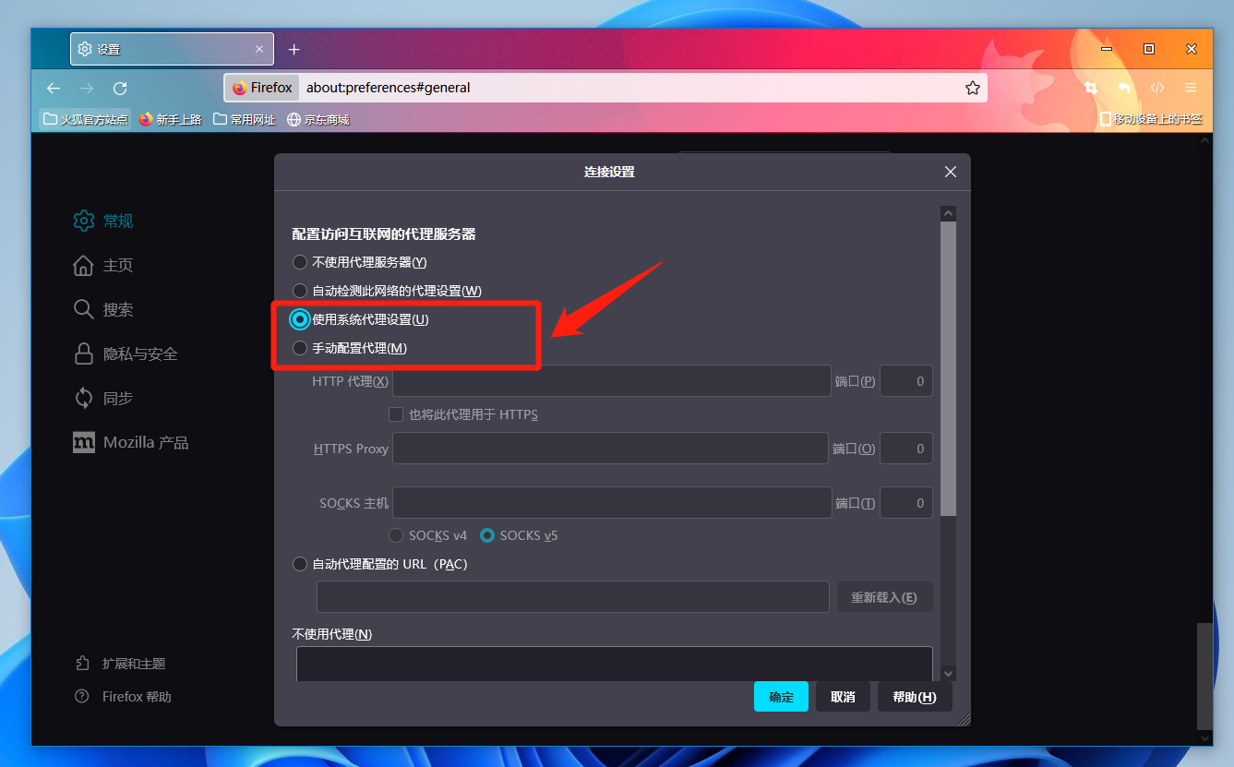This screenshot has height=767, width=1234.
Task: Close the 设置 tab
Action: [259, 49]
